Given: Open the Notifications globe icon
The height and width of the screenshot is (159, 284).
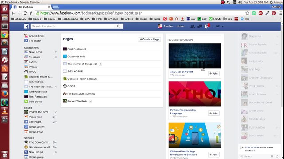Looking at the screenshot, I should tap(207, 26).
